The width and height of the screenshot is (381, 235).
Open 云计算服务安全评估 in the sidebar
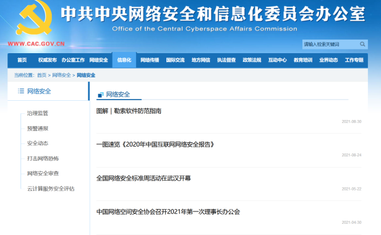pos(51,189)
